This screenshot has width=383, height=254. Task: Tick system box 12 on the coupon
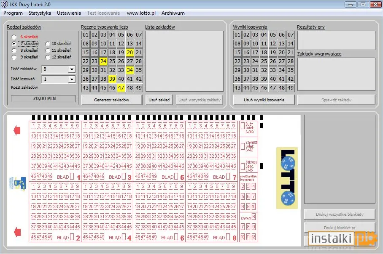254,237
